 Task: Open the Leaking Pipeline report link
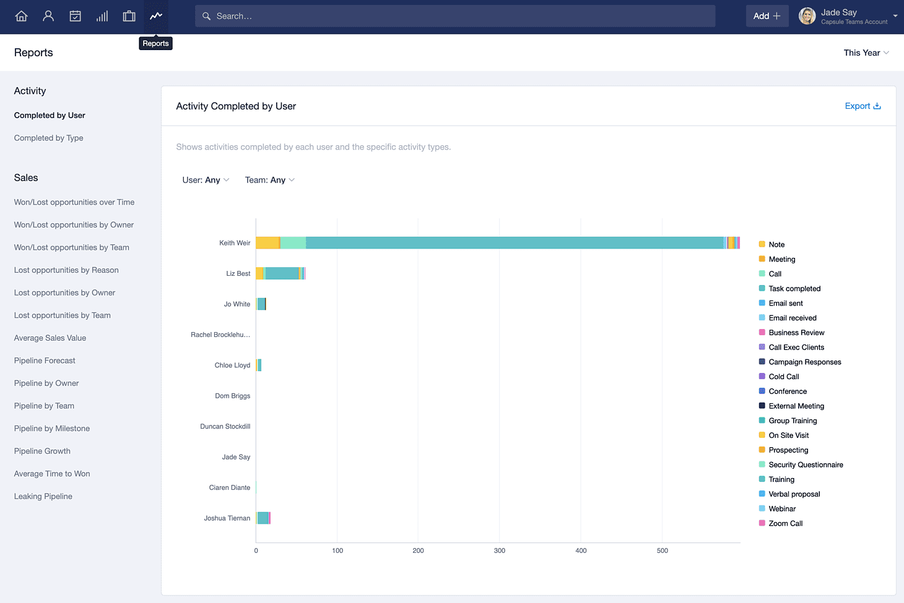[x=43, y=496]
